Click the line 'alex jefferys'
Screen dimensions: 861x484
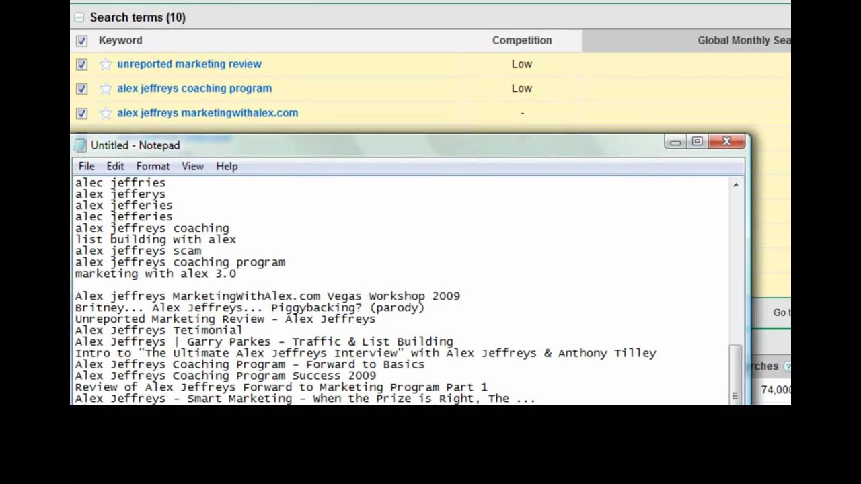pos(120,194)
